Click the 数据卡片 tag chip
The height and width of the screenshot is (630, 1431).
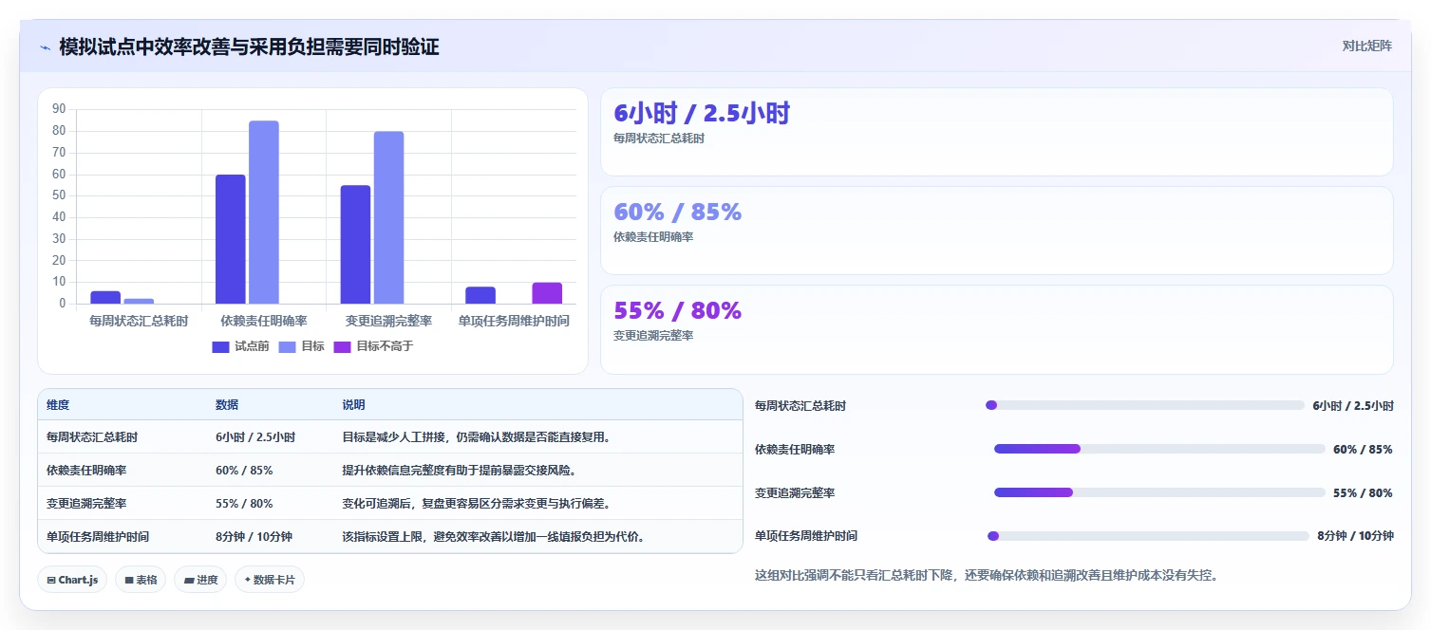(x=270, y=580)
